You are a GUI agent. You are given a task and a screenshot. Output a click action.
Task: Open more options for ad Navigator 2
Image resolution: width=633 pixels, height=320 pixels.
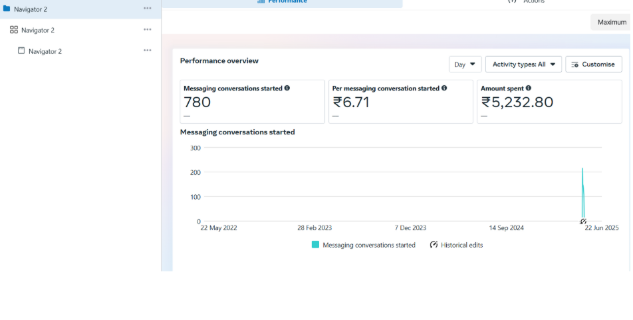pos(147,51)
